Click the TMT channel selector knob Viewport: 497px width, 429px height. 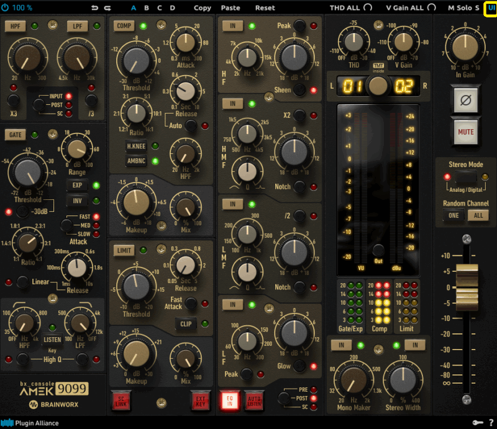[378, 86]
